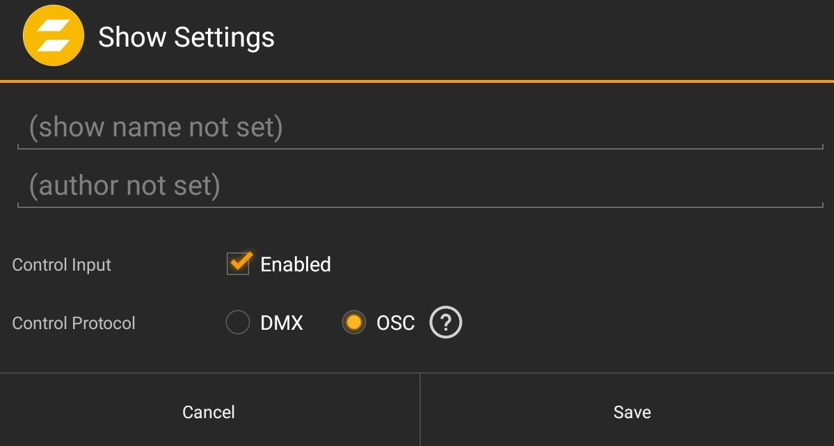Save the show settings
This screenshot has height=446, width=834.
tap(631, 411)
